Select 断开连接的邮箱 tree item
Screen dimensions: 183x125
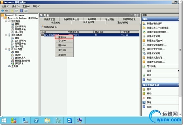click(x=22, y=61)
